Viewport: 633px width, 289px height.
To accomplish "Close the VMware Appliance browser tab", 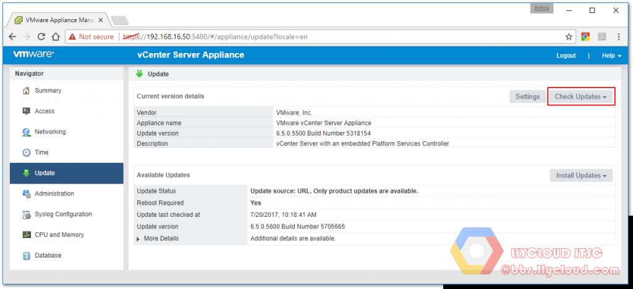I will (x=101, y=20).
